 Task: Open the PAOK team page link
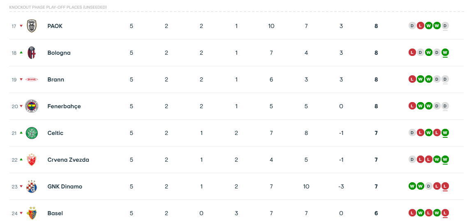click(x=55, y=26)
